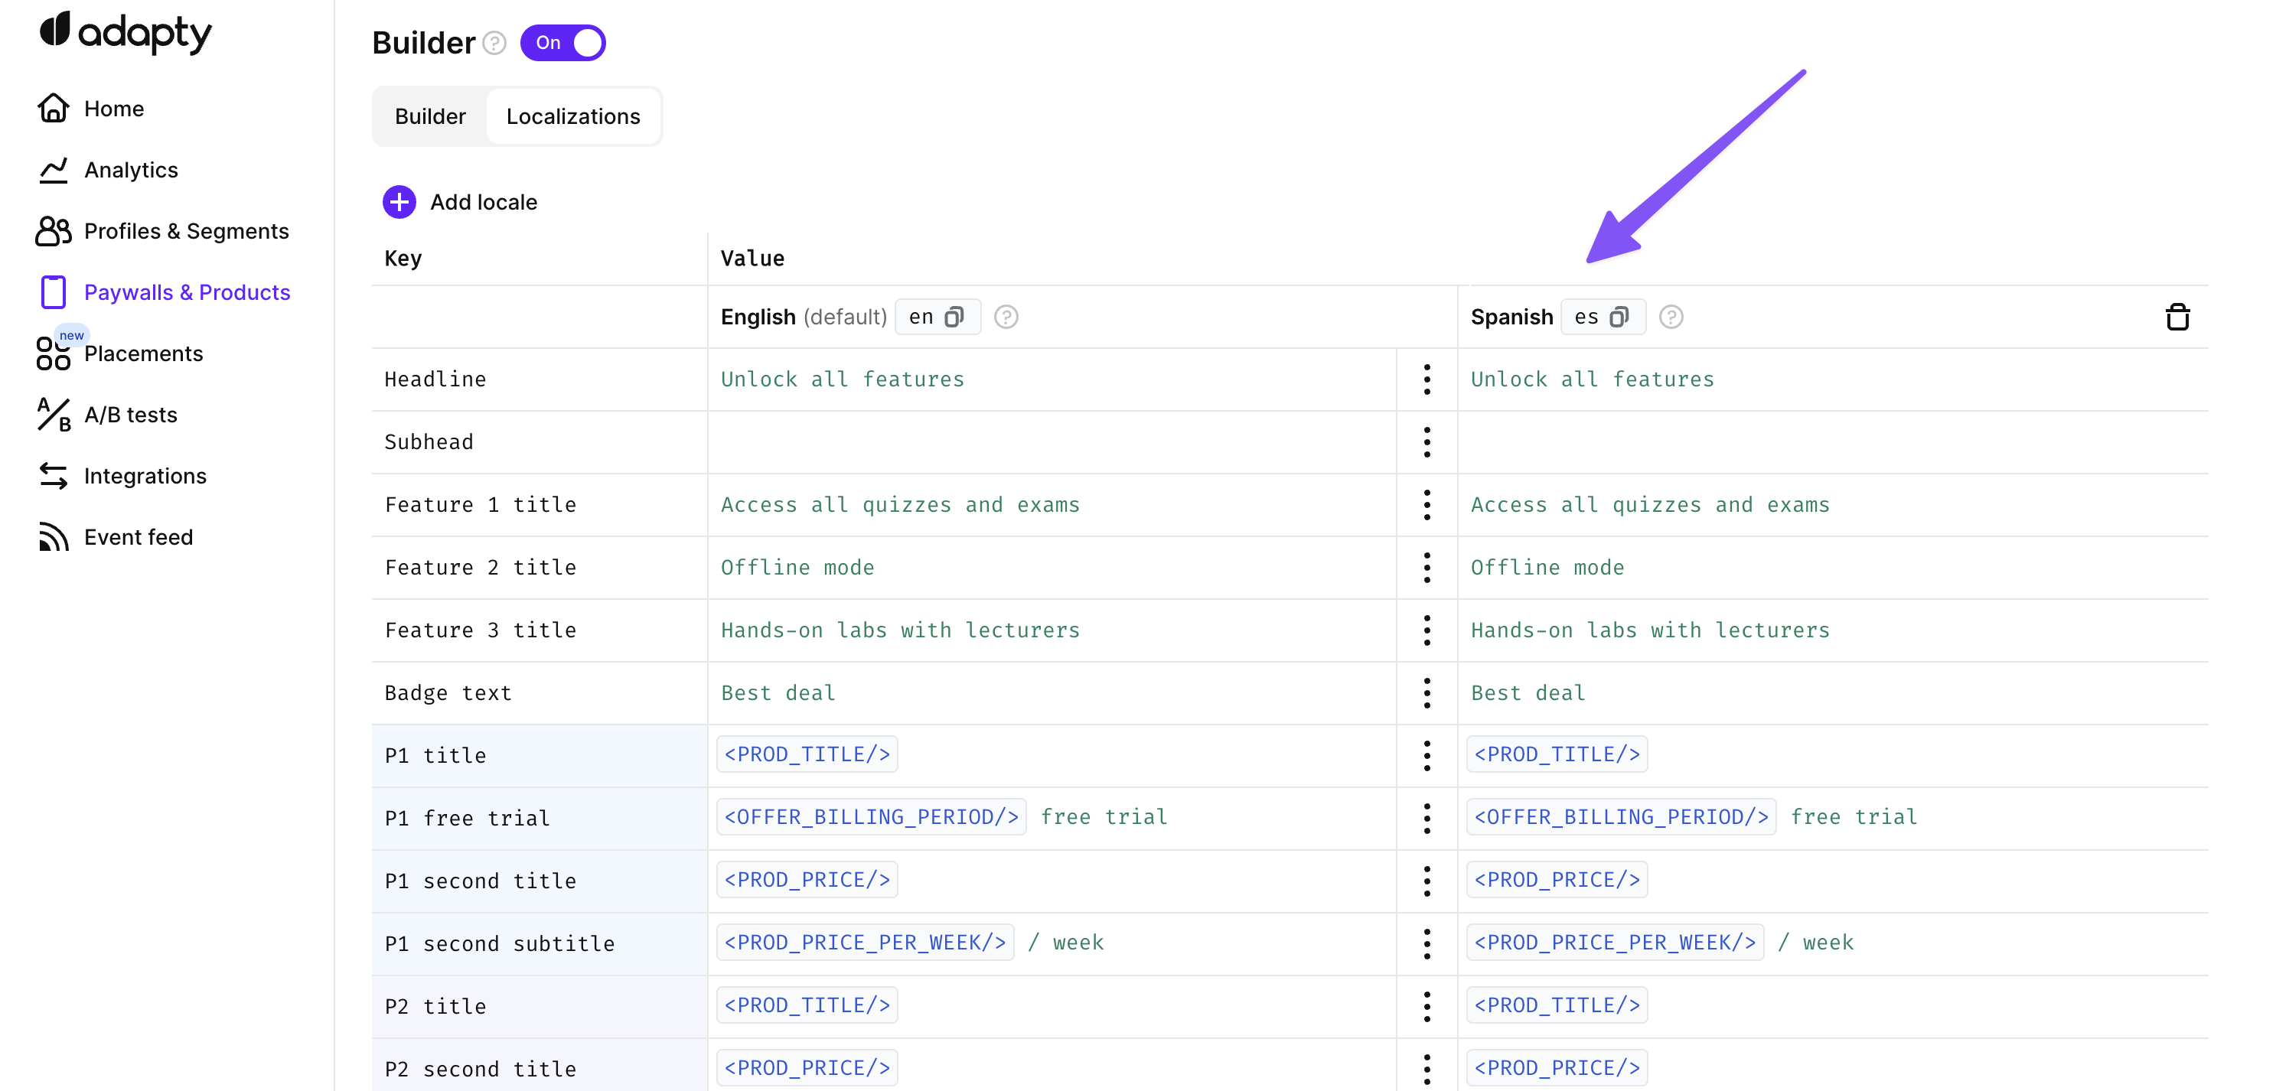Go to A/B tests in sidebar
The width and height of the screenshot is (2276, 1091).
(131, 415)
